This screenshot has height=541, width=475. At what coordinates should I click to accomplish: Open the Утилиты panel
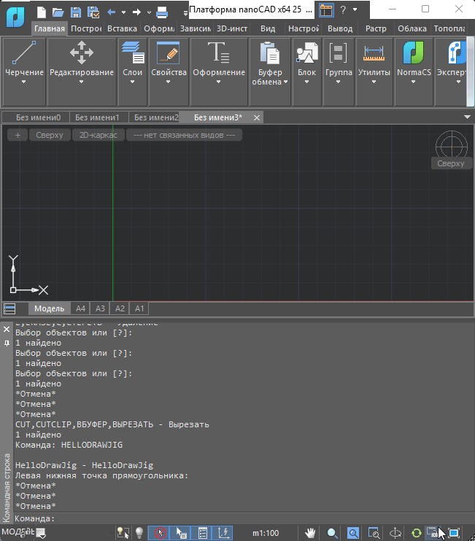(374, 71)
